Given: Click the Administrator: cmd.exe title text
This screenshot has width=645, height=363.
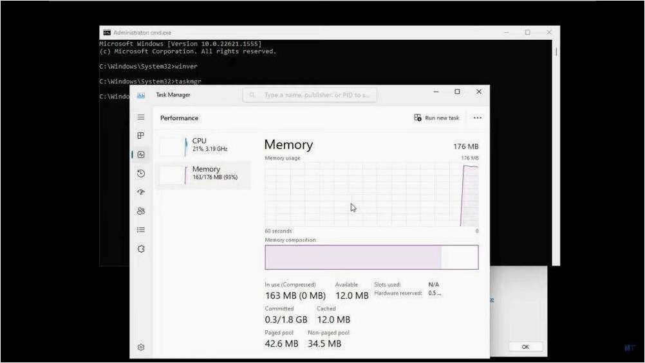Looking at the screenshot, I should pyautogui.click(x=142, y=32).
